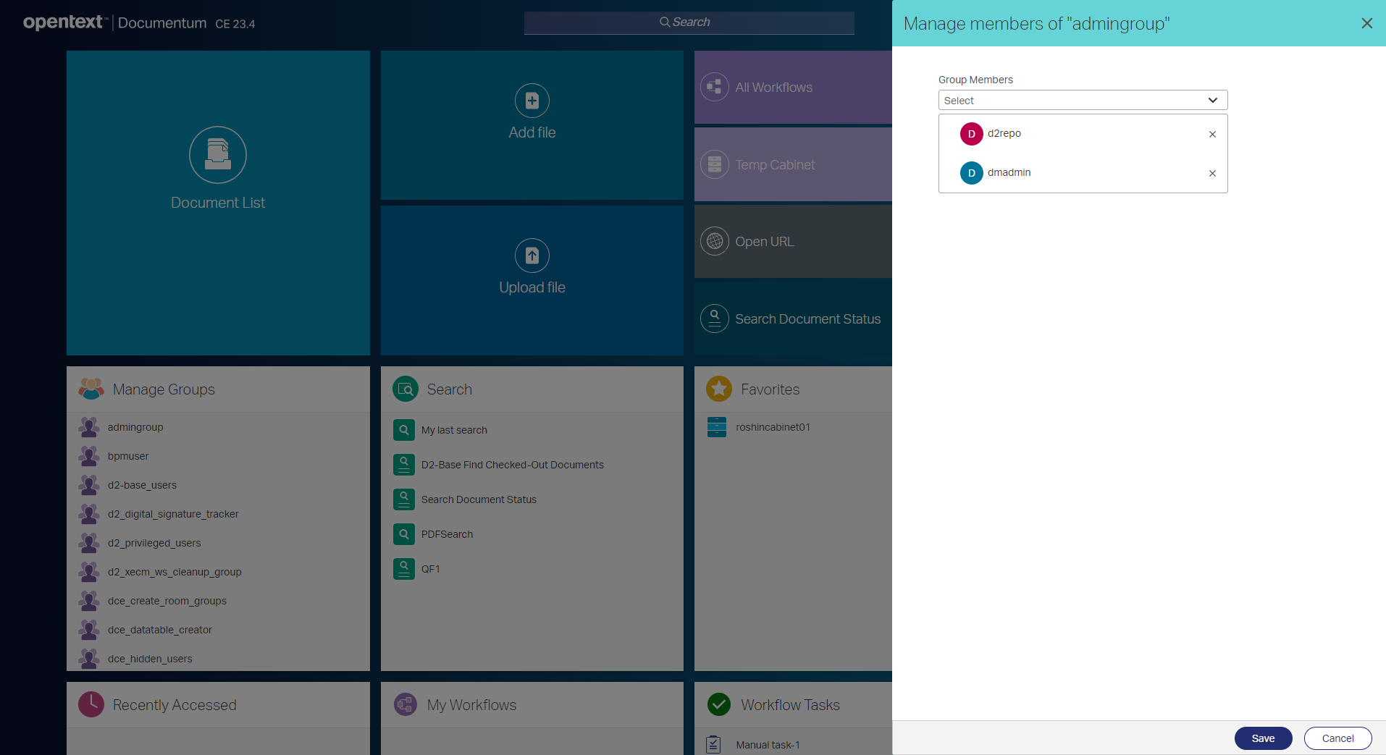Remove d2repo from Group Members
The image size is (1386, 755).
(x=1211, y=134)
